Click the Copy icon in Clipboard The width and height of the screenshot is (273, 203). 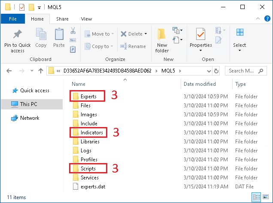pos(41,34)
